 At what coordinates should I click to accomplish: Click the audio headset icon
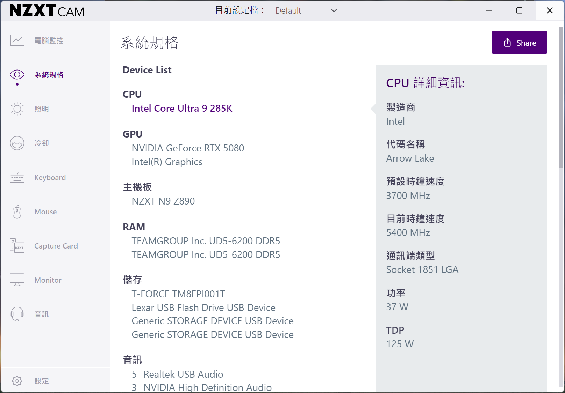tap(17, 314)
